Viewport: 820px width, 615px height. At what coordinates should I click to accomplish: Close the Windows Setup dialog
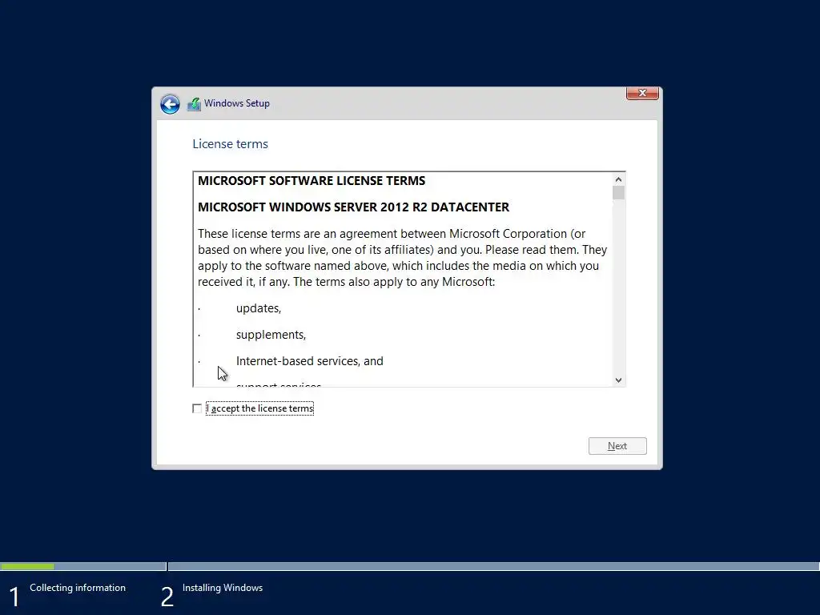coord(642,93)
